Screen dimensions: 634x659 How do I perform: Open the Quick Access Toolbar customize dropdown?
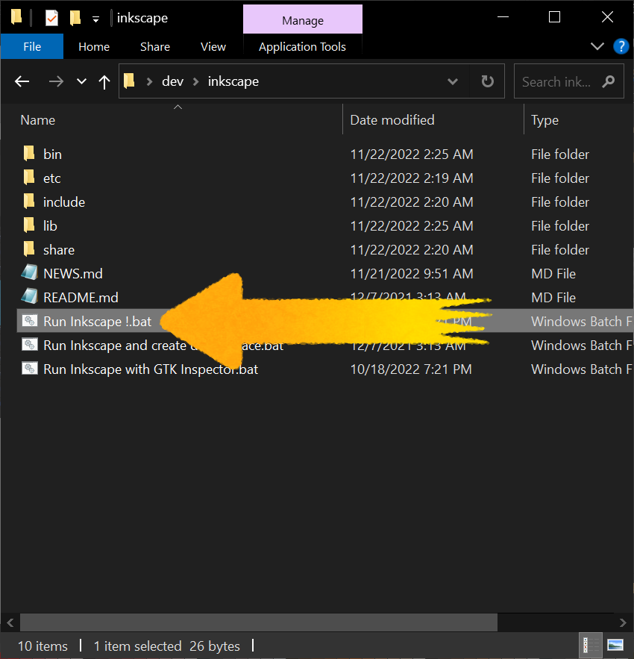click(x=95, y=18)
